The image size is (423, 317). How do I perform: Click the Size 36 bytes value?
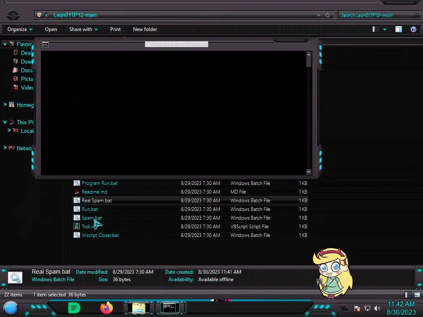click(121, 279)
